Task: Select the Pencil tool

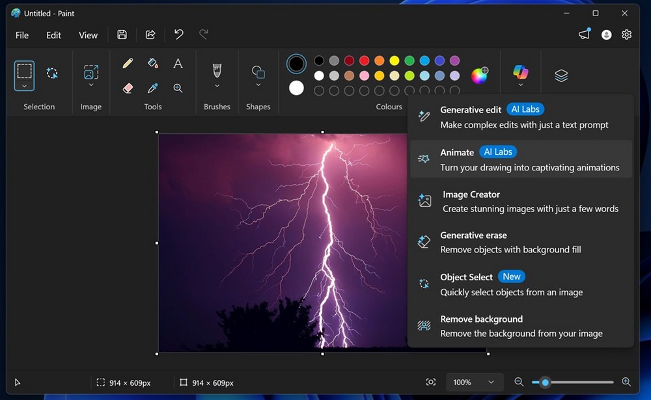Action: [x=128, y=63]
